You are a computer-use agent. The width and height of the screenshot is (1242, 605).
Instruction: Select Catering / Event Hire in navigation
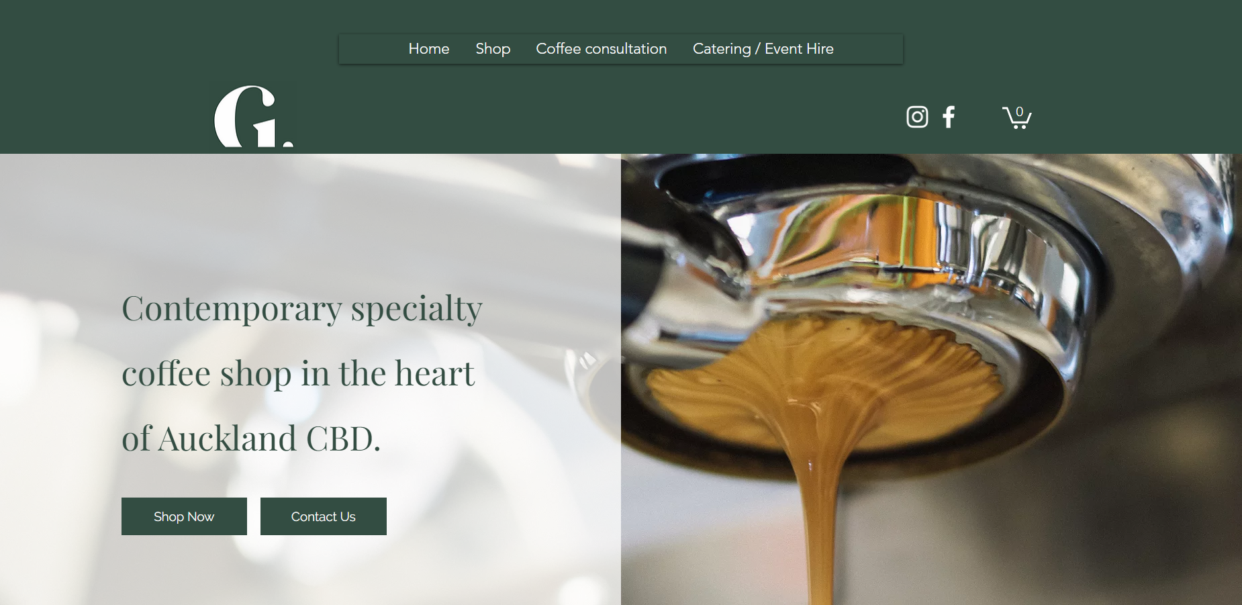pos(763,49)
